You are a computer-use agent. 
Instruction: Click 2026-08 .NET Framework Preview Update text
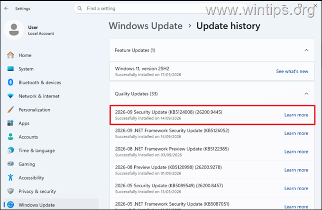(172, 149)
